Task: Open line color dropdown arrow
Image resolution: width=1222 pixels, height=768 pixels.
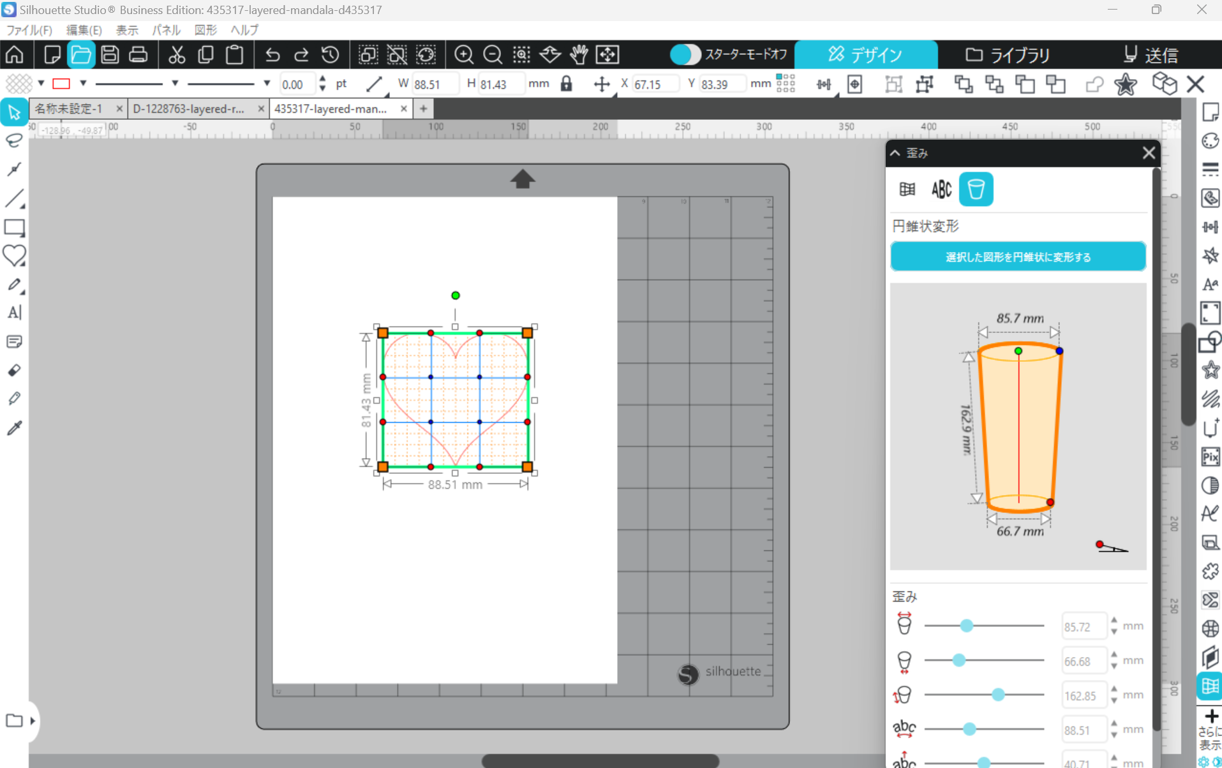Action: 83,84
